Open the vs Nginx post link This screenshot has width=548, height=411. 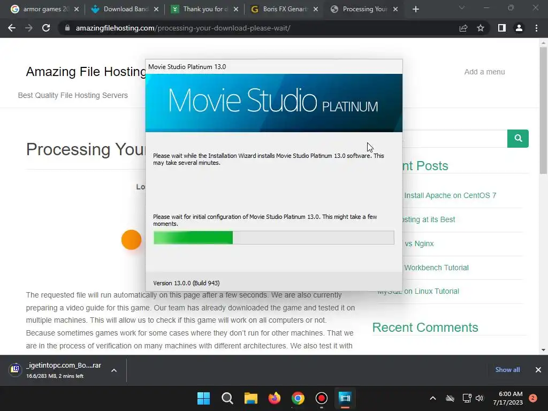point(419,243)
